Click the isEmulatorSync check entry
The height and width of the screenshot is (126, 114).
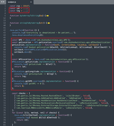[x=53, y=108]
